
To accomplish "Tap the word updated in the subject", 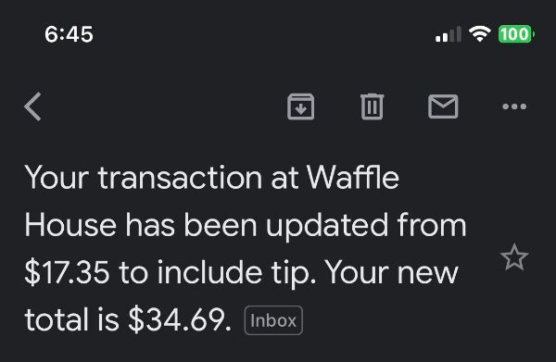I will click(x=327, y=227).
